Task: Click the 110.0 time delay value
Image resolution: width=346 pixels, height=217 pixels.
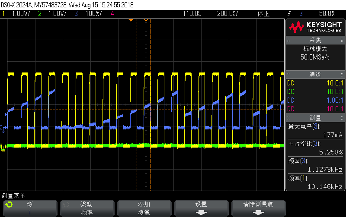Action: point(192,14)
